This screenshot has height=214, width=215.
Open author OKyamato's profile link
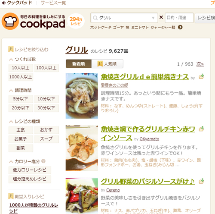[x=149, y=139]
